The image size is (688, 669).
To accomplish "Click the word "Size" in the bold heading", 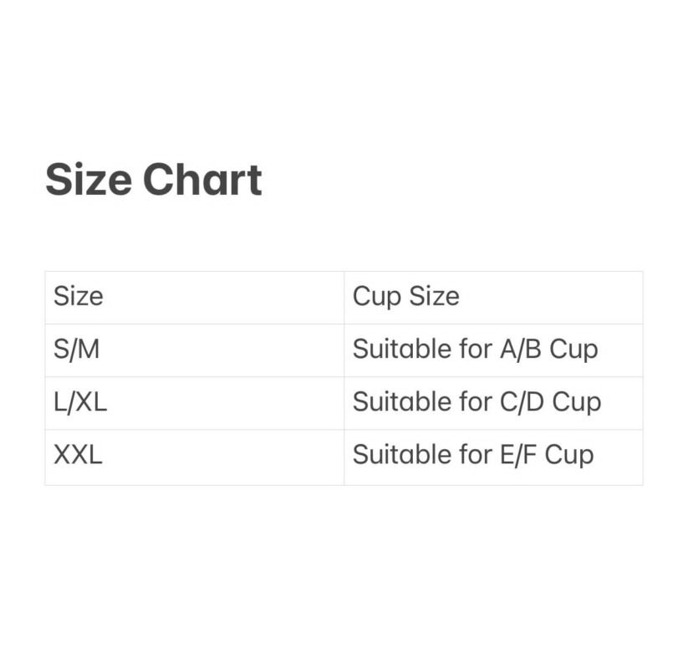I will (88, 180).
